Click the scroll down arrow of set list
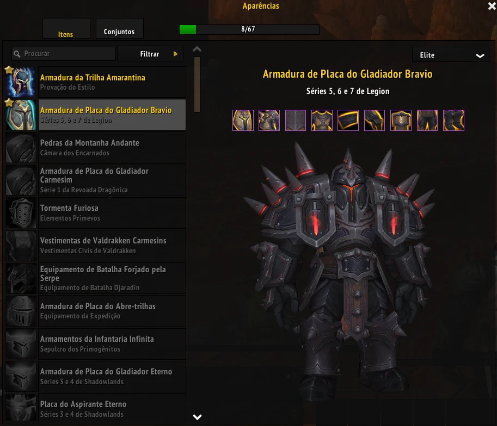The image size is (497, 426). tap(197, 417)
